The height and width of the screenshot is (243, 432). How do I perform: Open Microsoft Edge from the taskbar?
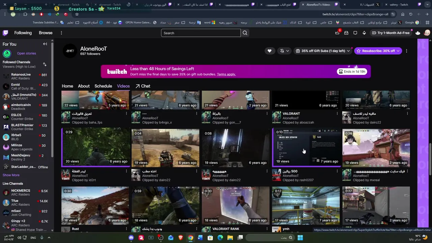[x=220, y=238]
